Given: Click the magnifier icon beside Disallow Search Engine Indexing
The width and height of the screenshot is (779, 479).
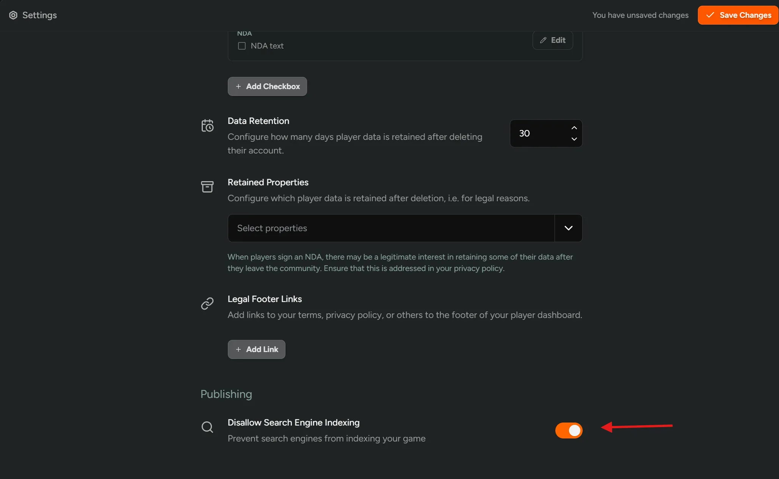Looking at the screenshot, I should (207, 427).
